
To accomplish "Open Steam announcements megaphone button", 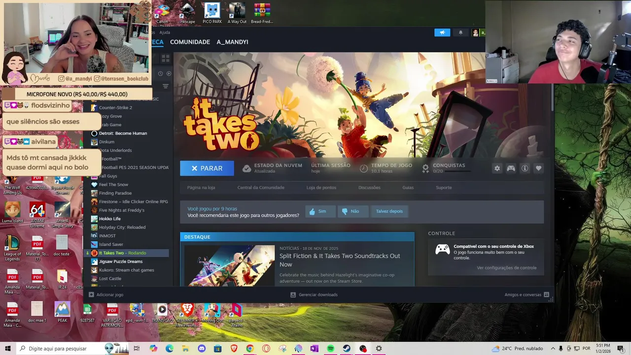I will (442, 33).
